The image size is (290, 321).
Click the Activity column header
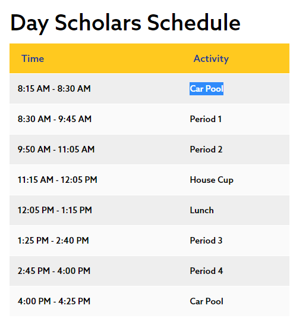click(211, 59)
